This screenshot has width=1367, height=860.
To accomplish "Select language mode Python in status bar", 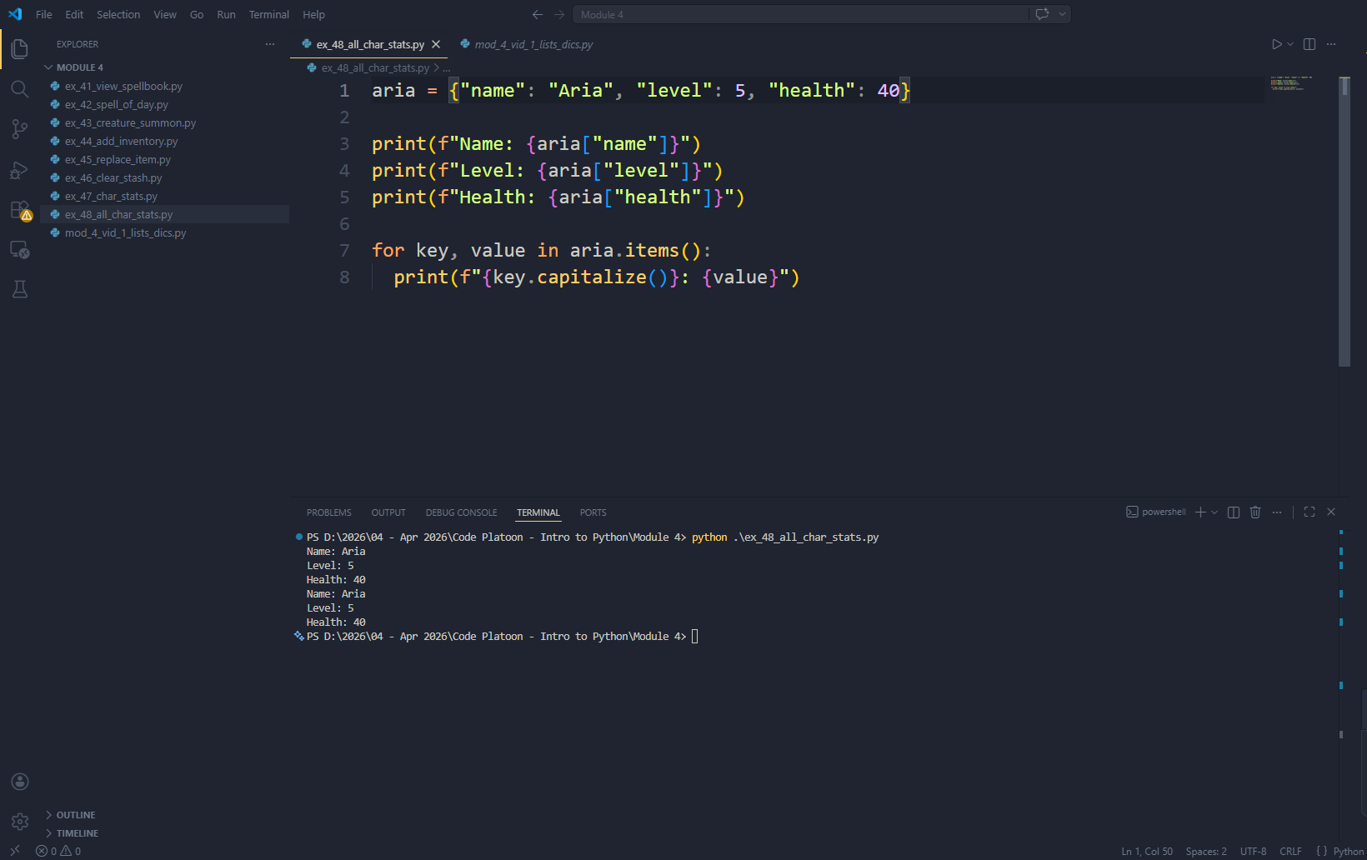I will [1348, 852].
